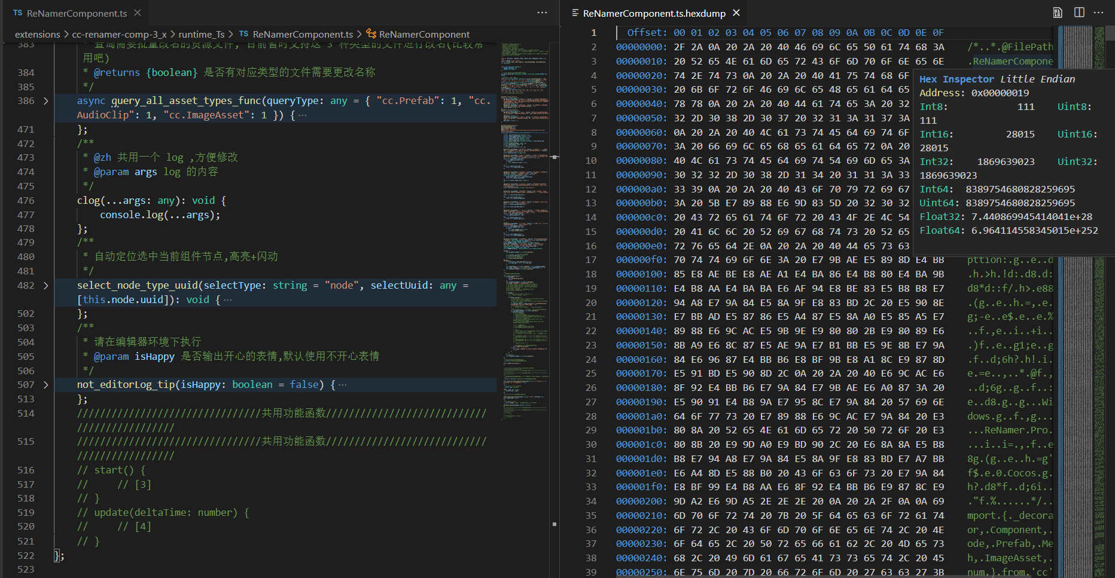Expand folded select_node_type_uuid at line 482

click(x=46, y=286)
